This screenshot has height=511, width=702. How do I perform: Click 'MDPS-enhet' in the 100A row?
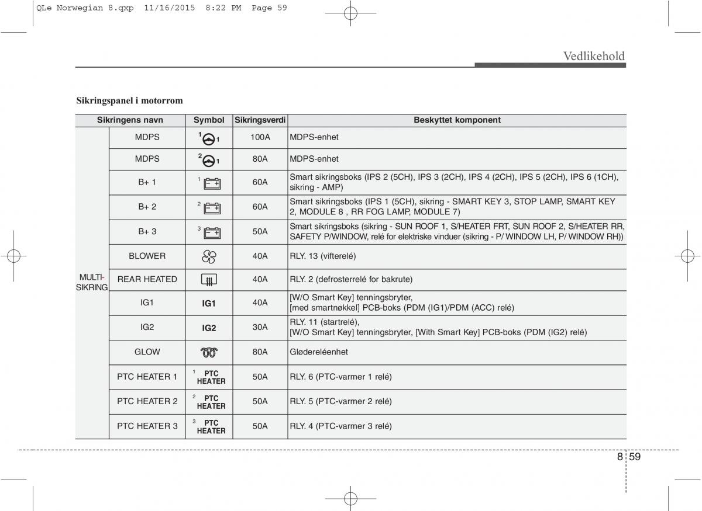pos(314,138)
